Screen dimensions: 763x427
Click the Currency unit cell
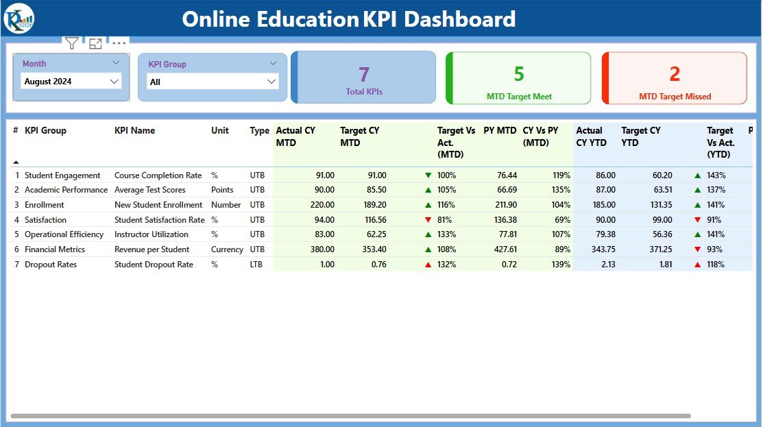pos(227,249)
